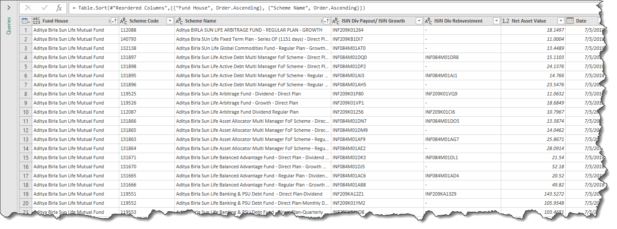Change Net Asset Value data type icon

506,21
